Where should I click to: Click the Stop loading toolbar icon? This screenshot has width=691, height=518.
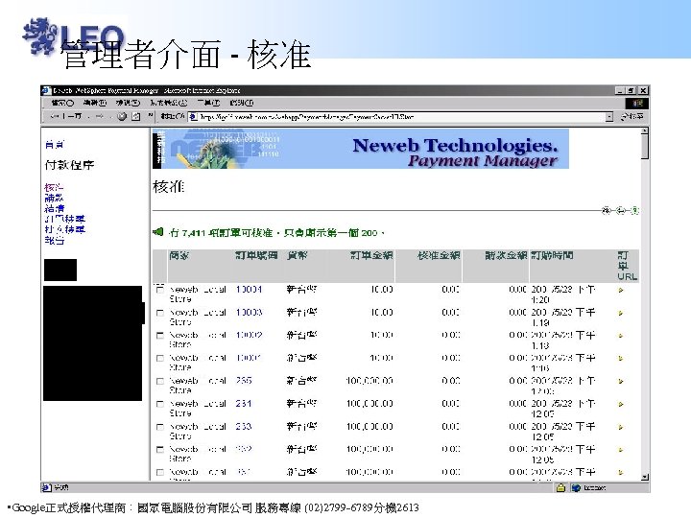coord(122,116)
